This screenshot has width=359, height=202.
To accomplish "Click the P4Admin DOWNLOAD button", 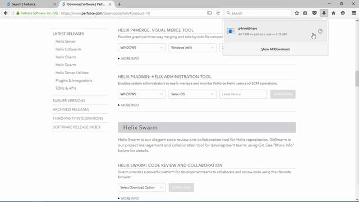I will coord(283,94).
